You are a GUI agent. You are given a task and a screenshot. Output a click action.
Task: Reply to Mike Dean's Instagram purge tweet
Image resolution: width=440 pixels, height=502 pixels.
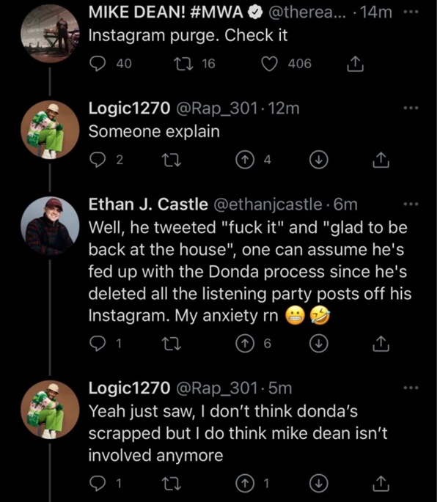click(x=98, y=64)
